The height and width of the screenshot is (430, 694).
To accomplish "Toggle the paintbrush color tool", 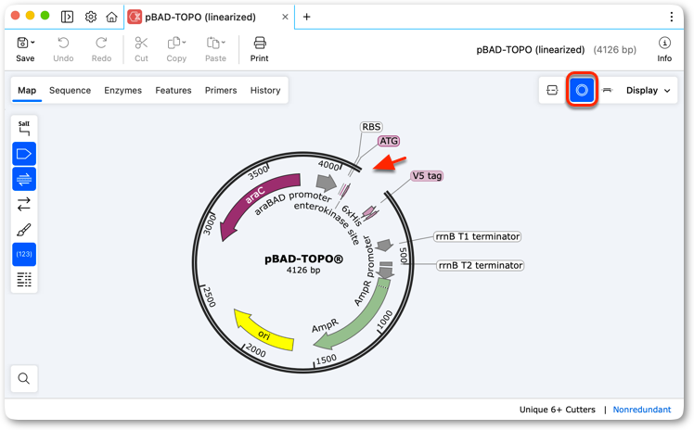I will point(24,229).
